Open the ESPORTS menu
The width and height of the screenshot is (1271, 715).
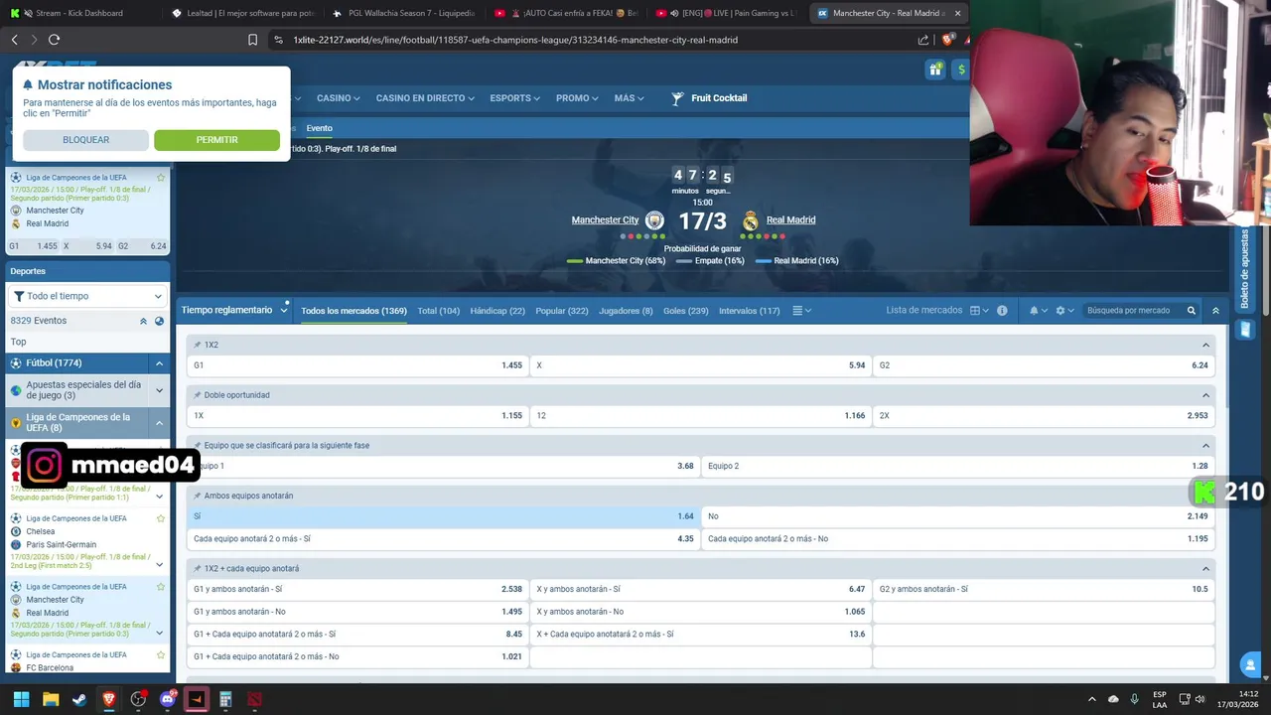coord(514,98)
